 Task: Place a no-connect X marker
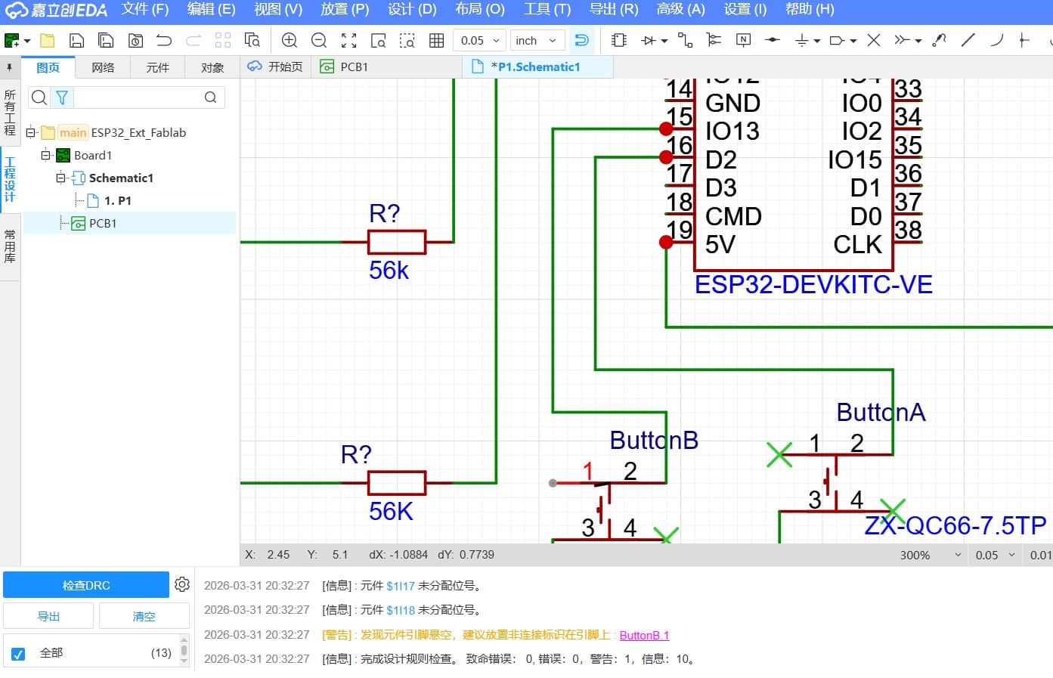coord(874,41)
